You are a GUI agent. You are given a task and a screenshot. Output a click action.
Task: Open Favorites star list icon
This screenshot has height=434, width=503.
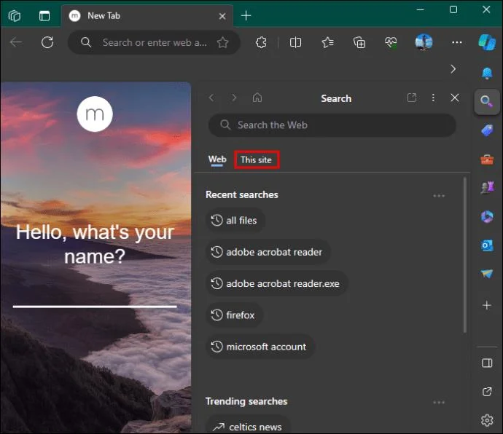click(328, 42)
